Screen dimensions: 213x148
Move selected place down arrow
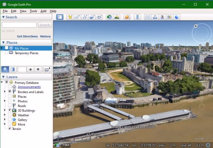tap(38, 69)
